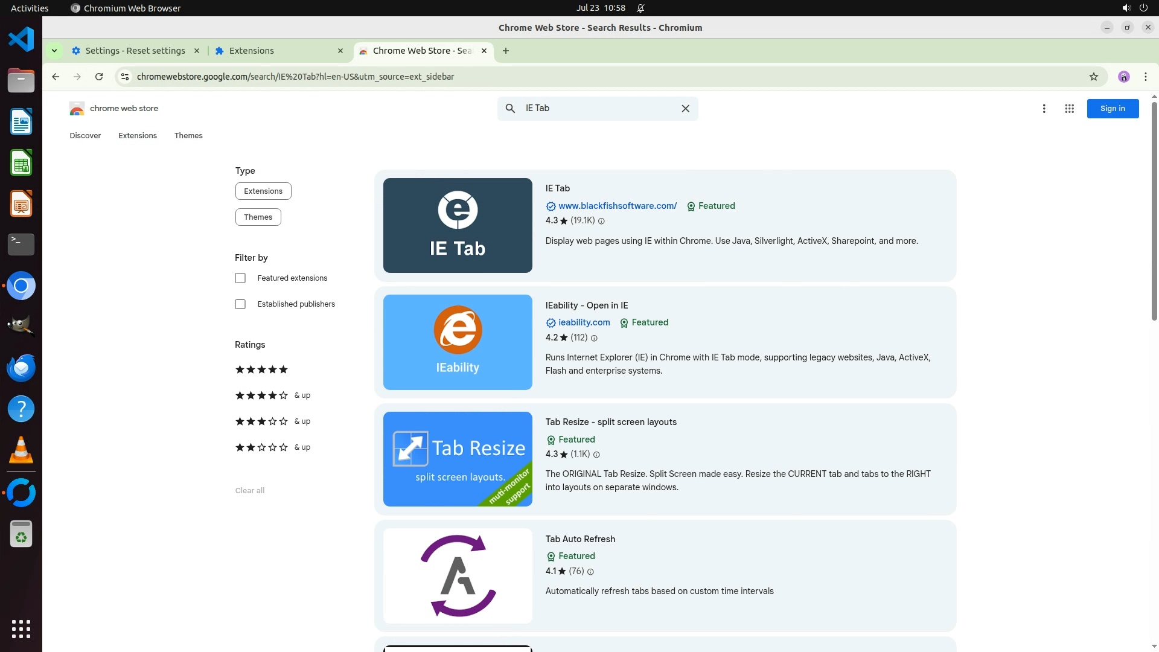
Task: Select the 4 stars & up rating
Action: click(272, 395)
